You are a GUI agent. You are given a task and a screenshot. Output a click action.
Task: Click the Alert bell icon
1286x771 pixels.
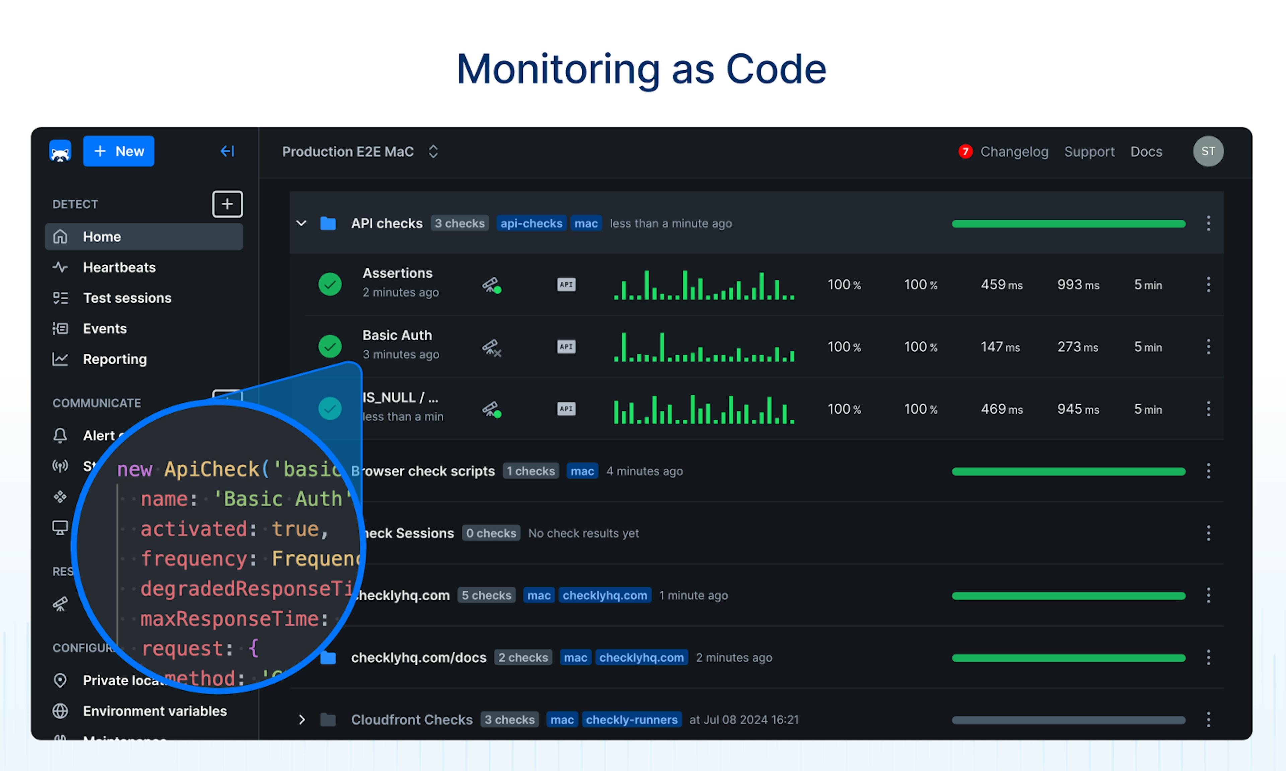(x=60, y=435)
